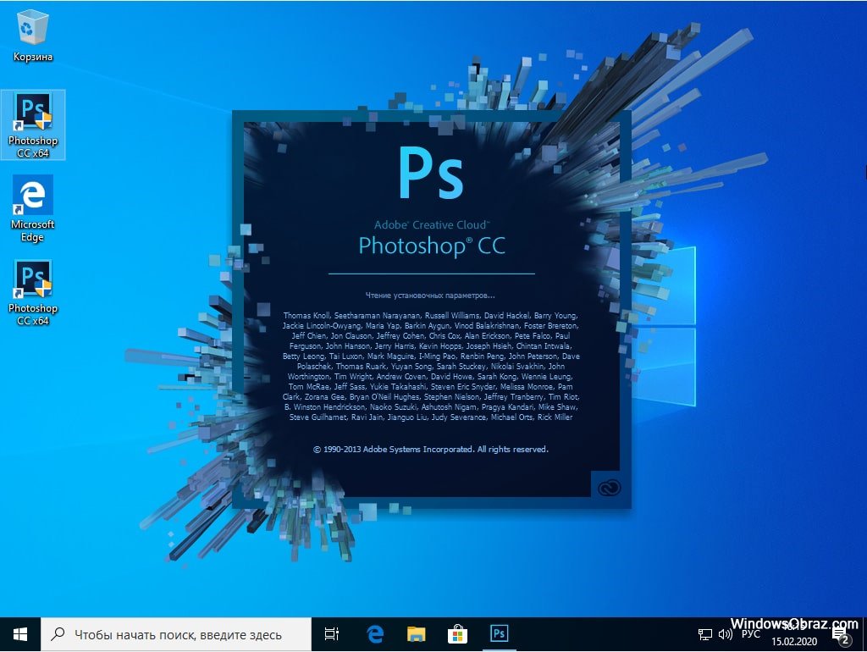This screenshot has width=867, height=652.
Task: Click the Adobe copyright line on splash
Action: (431, 449)
